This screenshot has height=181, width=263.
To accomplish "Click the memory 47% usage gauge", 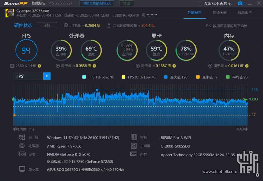I will click(229, 50).
